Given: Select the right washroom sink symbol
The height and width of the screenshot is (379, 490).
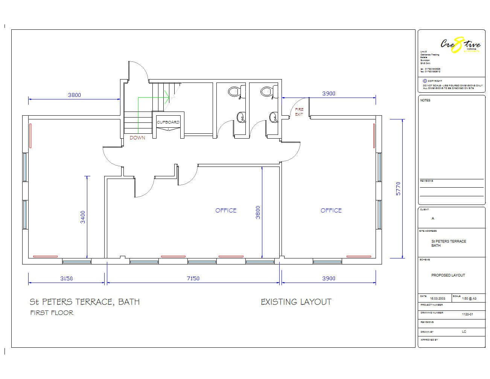Looking at the screenshot, I should click(x=274, y=117).
